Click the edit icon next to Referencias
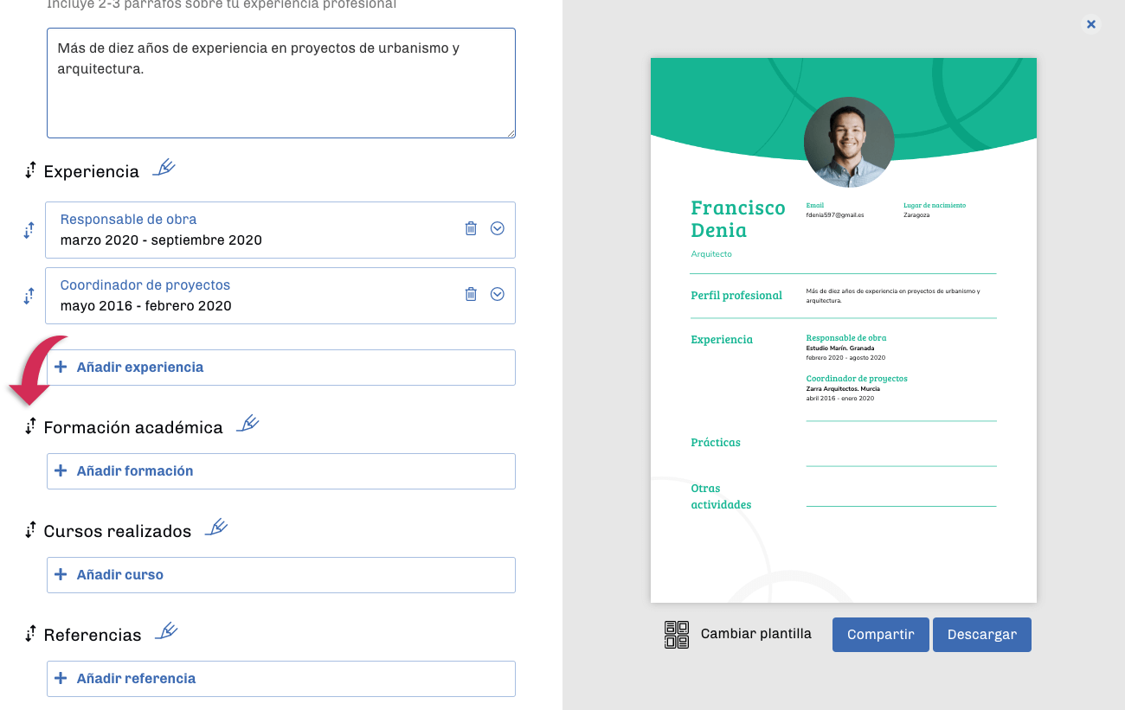This screenshot has width=1125, height=710. click(x=166, y=631)
